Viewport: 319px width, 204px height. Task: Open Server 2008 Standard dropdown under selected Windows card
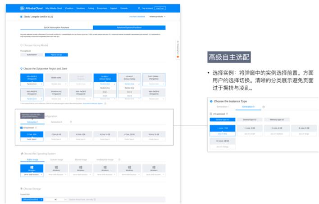[x=32, y=174]
